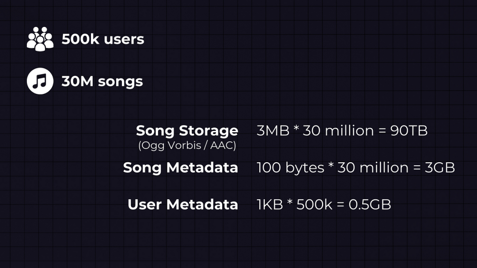Viewport: 477px width, 268px height.
Task: Click "30 million" in the Song Storage formula
Action: coord(338,130)
